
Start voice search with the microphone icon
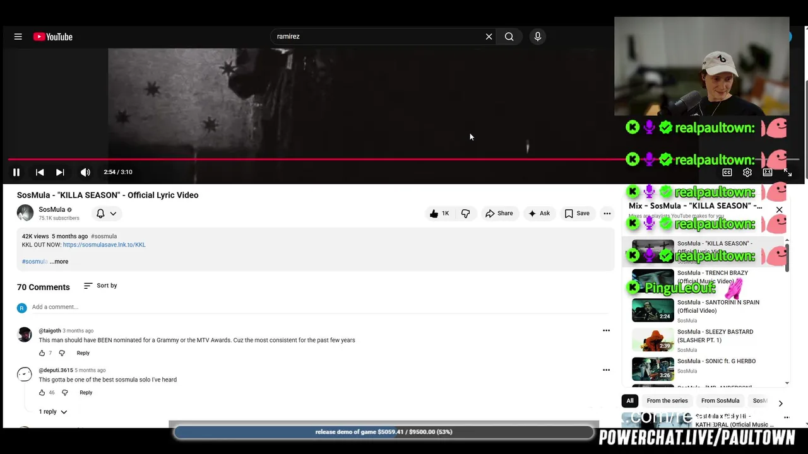(x=538, y=37)
